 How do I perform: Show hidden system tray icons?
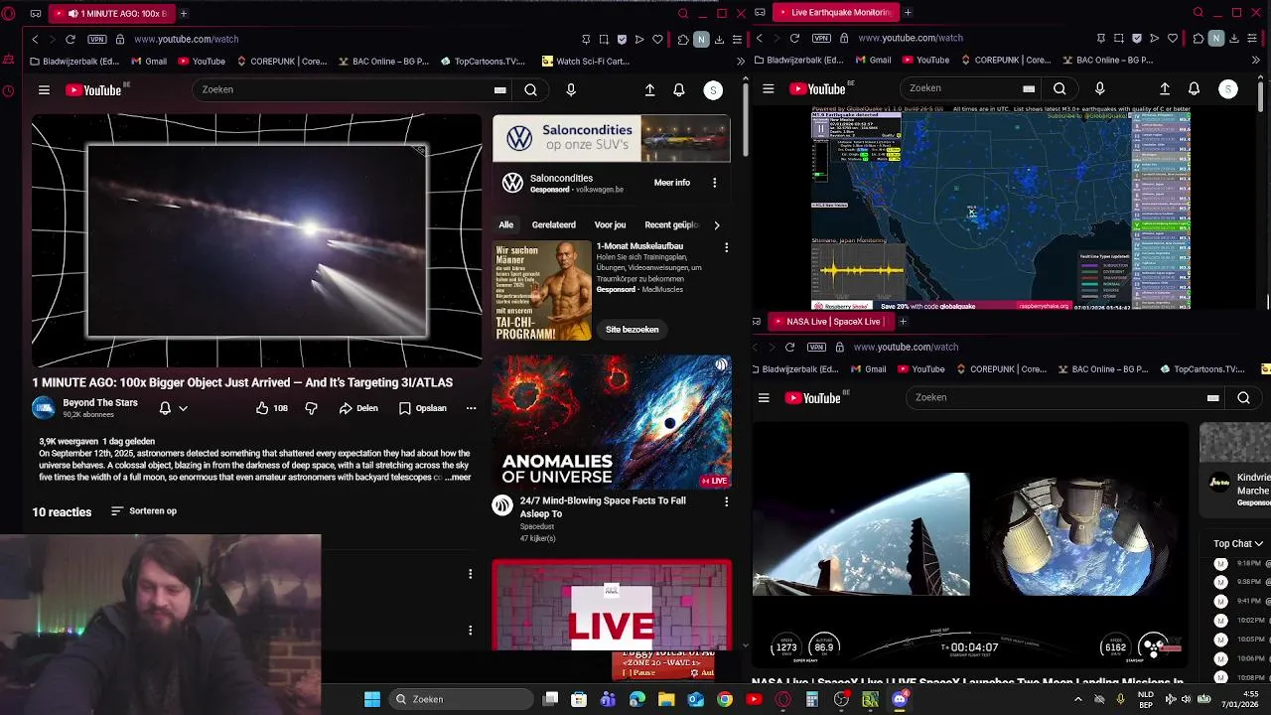[x=1078, y=700]
